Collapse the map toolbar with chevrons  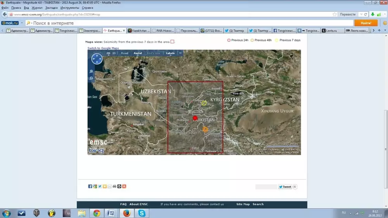click(x=180, y=53)
